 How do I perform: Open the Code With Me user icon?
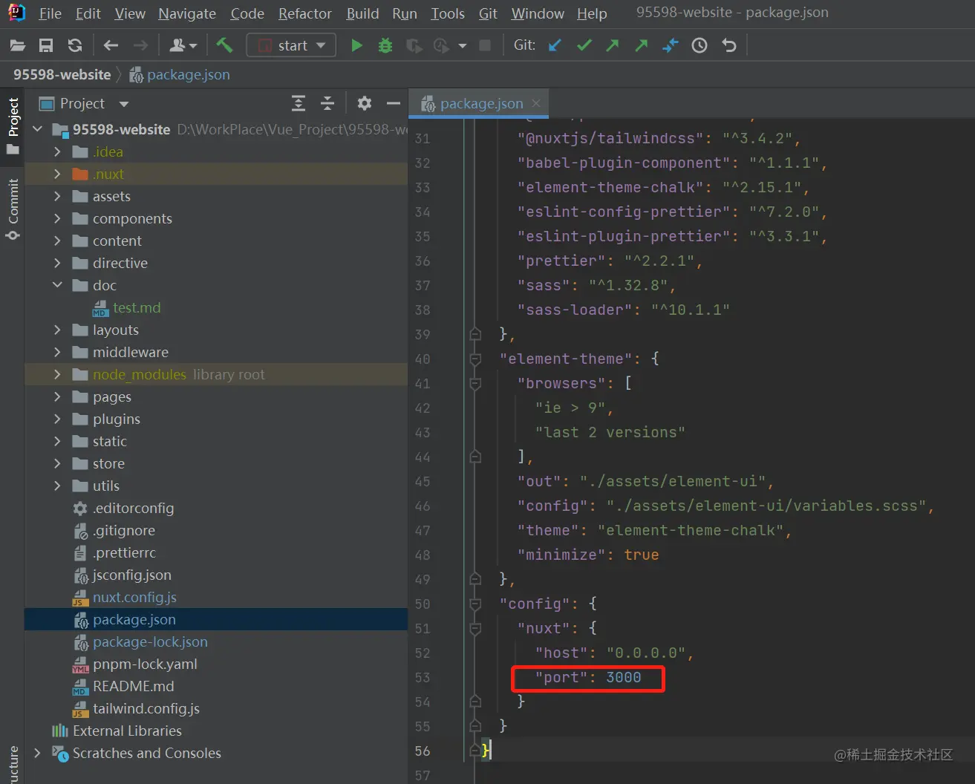click(177, 45)
